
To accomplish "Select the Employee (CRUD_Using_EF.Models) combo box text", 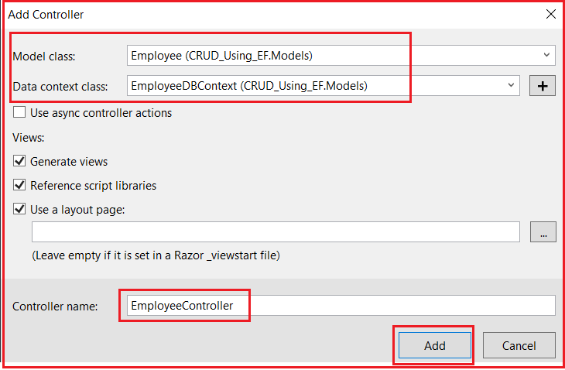I will pos(221,56).
